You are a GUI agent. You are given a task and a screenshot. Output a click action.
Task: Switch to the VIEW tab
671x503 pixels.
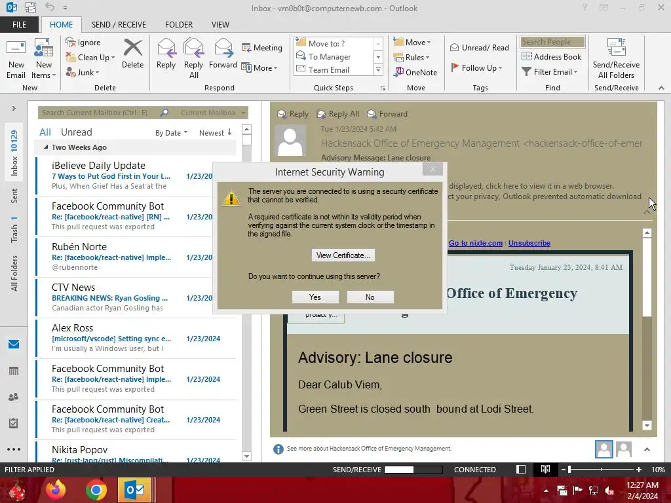(x=220, y=25)
